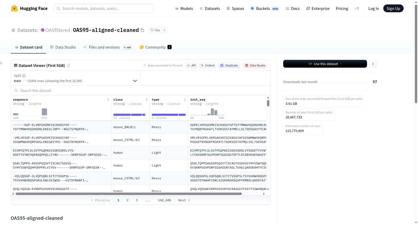Go to page 2 of results
Screen dimensions: 418x225
coord(127,200)
